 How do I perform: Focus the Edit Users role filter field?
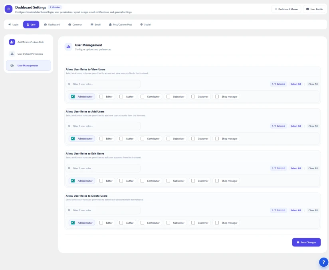(103, 168)
